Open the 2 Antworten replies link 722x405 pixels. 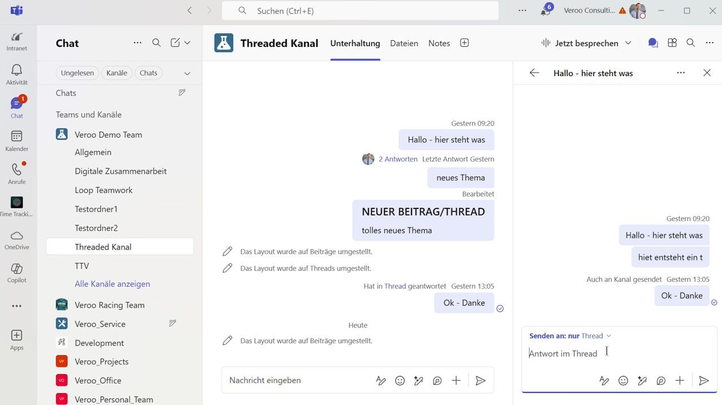398,159
